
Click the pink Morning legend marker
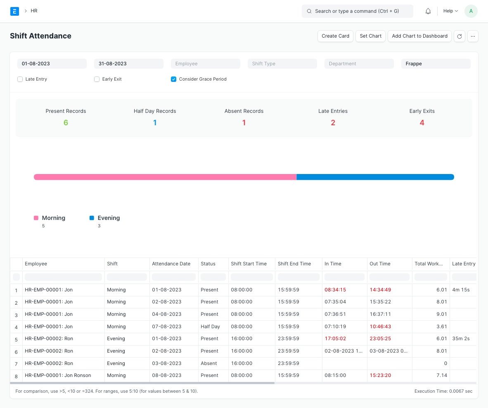click(x=36, y=218)
